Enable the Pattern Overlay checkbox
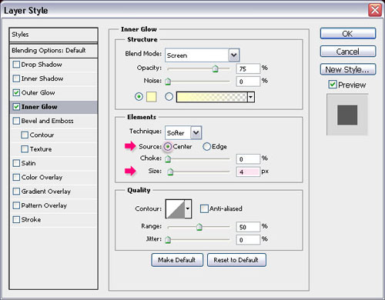The image size is (385, 300). click(16, 205)
